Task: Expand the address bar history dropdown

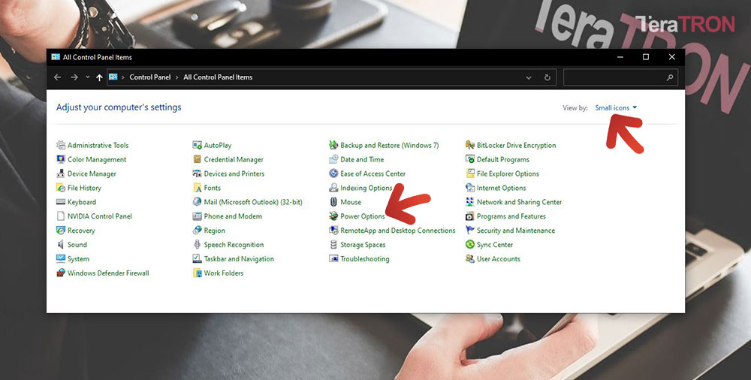Action: [529, 77]
